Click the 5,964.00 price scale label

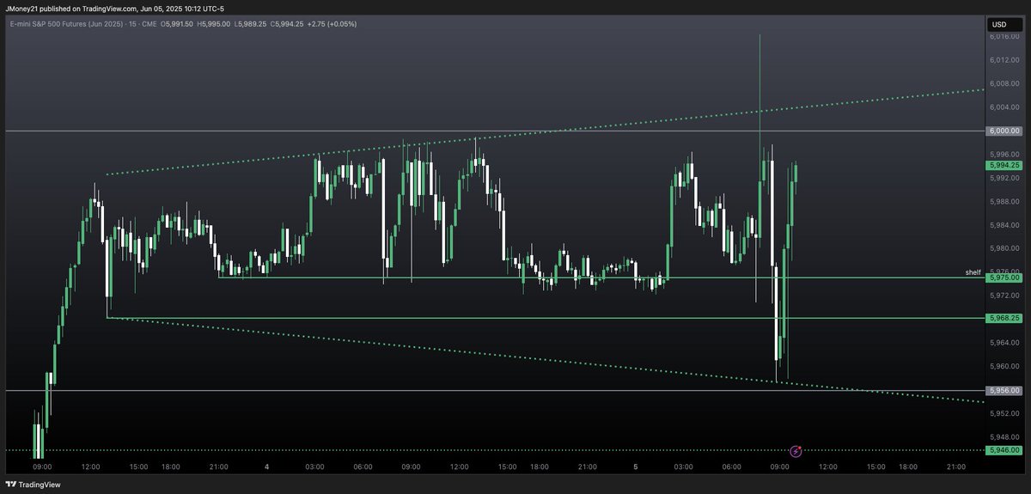pos(1003,343)
